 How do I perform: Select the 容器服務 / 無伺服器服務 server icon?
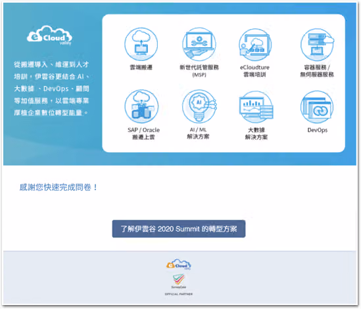click(x=317, y=45)
